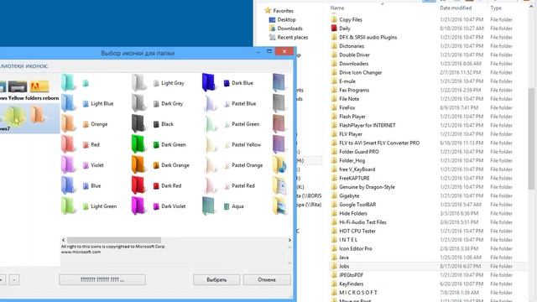Select the Adobe-style folder library thumbnail
Viewport: 537px width, 302px height.
(39, 86)
